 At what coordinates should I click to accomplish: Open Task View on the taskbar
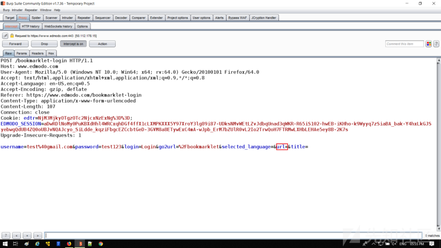coord(15,244)
